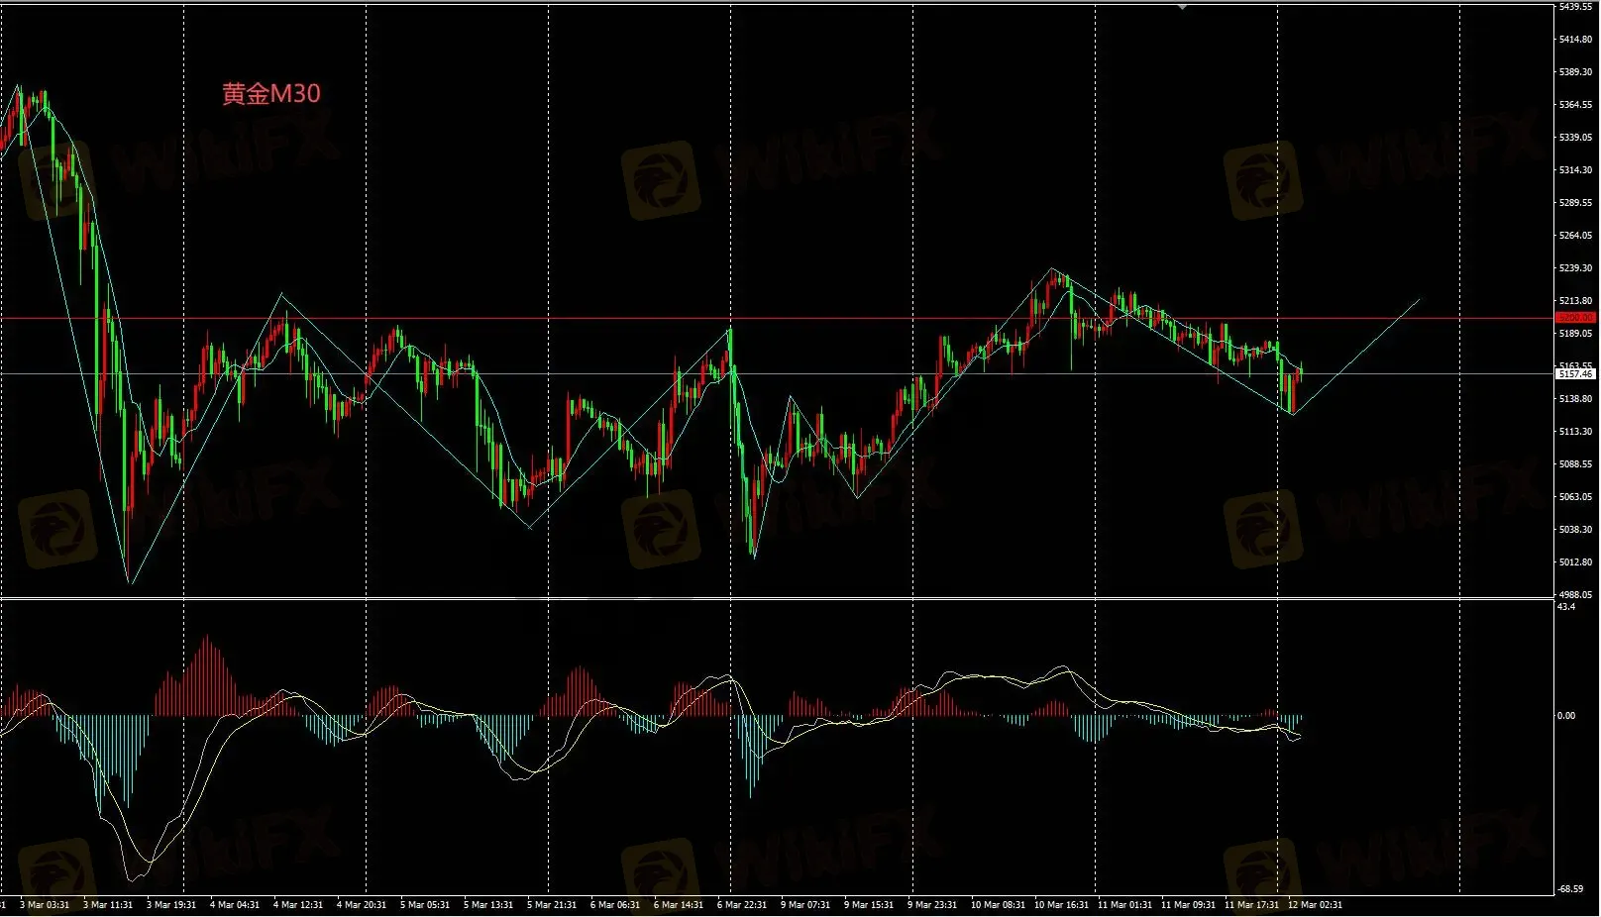Click the red 5200.00 price level tag
1601x917 pixels.
(x=1575, y=317)
